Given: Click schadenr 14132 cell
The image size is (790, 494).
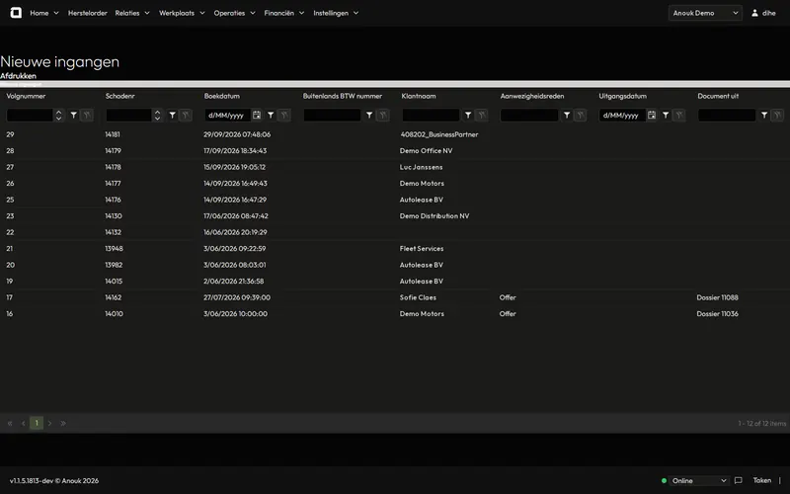Looking at the screenshot, I should (113, 232).
